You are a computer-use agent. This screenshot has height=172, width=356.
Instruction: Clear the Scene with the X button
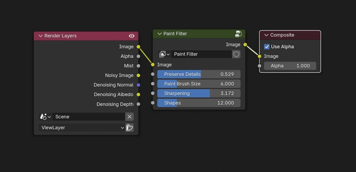point(129,117)
